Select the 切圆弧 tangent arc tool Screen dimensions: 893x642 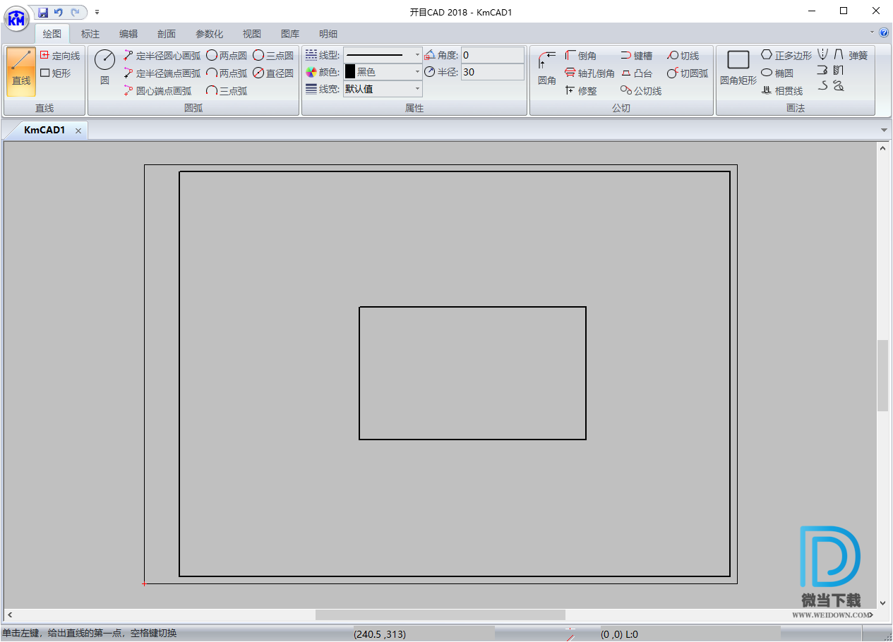(x=688, y=73)
